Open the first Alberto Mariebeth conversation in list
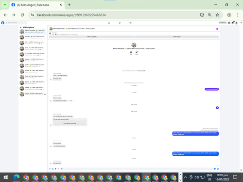Screen dimensions: 243x182 point(33,32)
